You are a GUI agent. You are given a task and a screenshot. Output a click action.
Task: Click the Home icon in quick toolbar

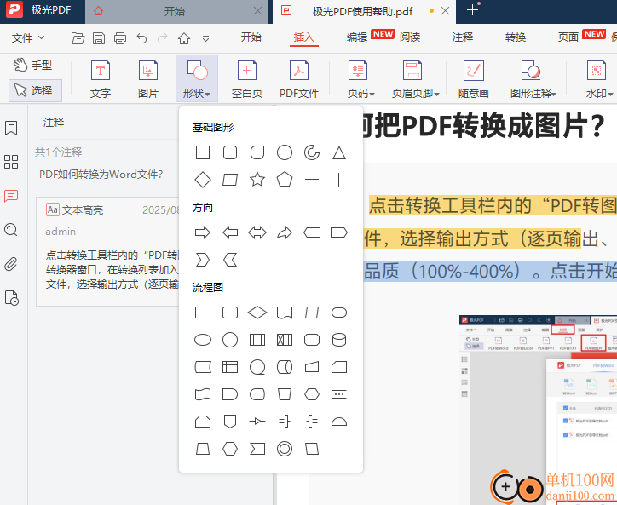184,38
